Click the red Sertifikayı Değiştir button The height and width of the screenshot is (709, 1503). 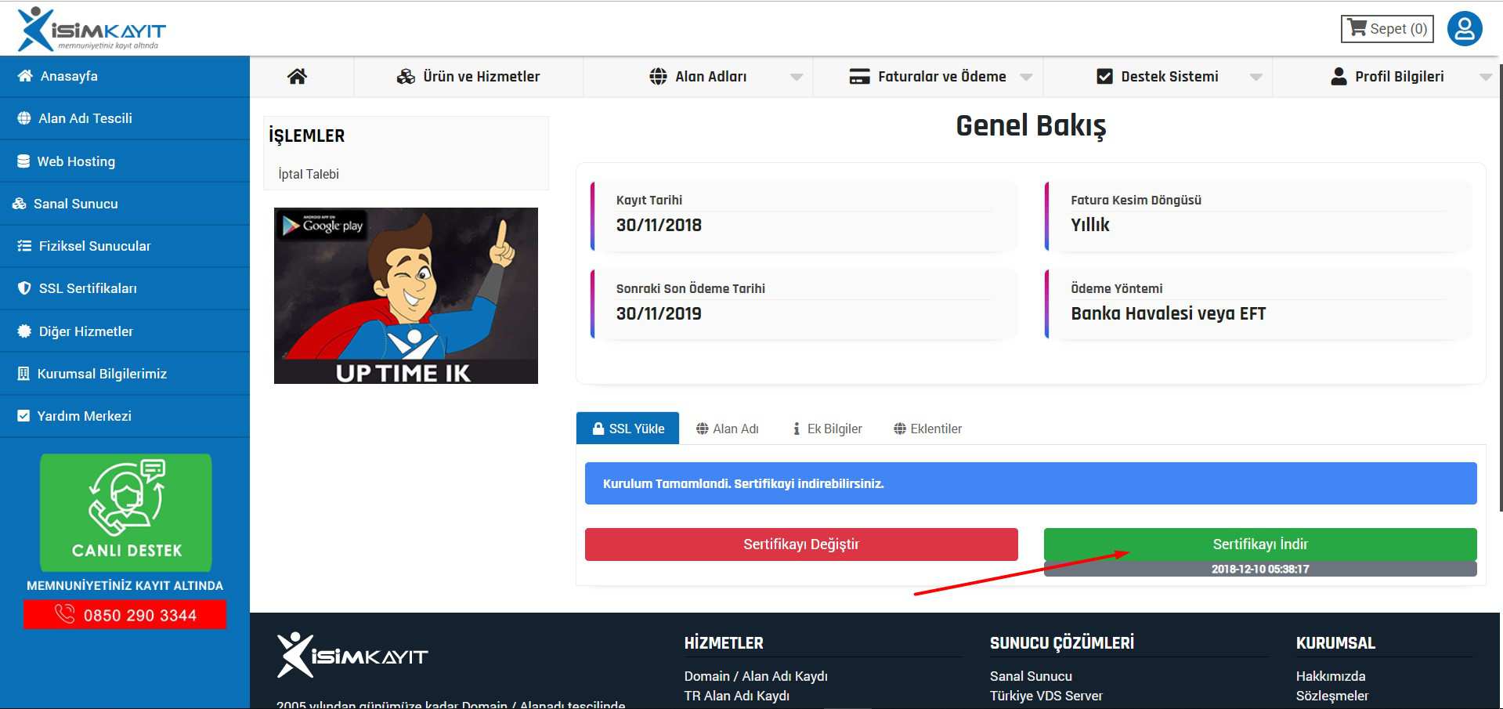pos(801,544)
